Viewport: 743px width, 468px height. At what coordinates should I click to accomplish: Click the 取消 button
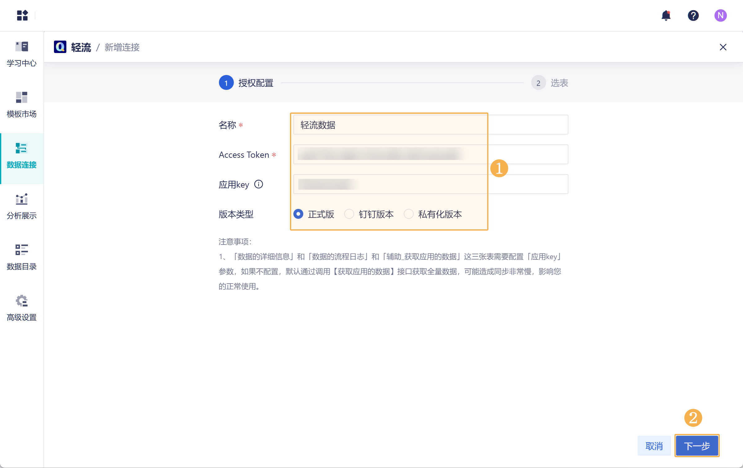(x=654, y=446)
